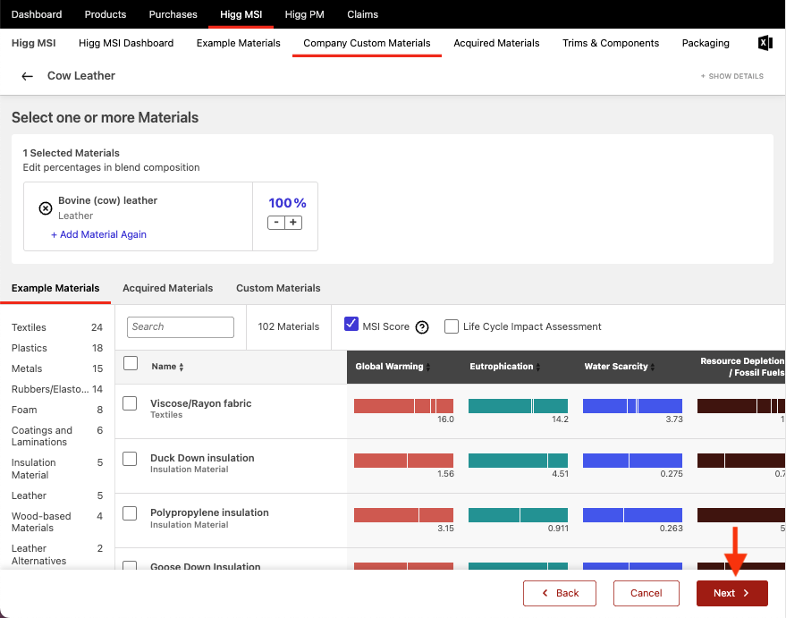Increase blend percentage with the plus button
Screen dimensions: 786x618
click(292, 222)
